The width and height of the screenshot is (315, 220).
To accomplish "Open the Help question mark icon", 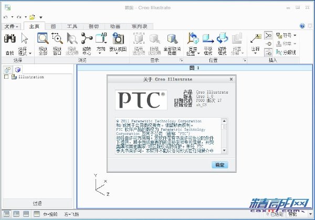I will coord(302,26).
